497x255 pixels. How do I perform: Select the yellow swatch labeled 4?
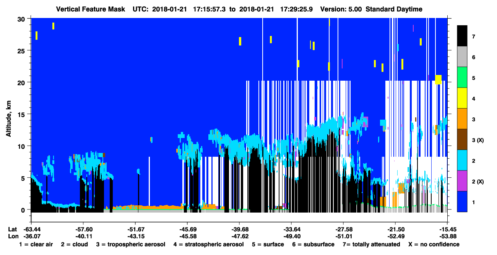pos(462,98)
